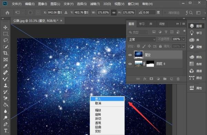Create a new layer icon

coord(171,79)
